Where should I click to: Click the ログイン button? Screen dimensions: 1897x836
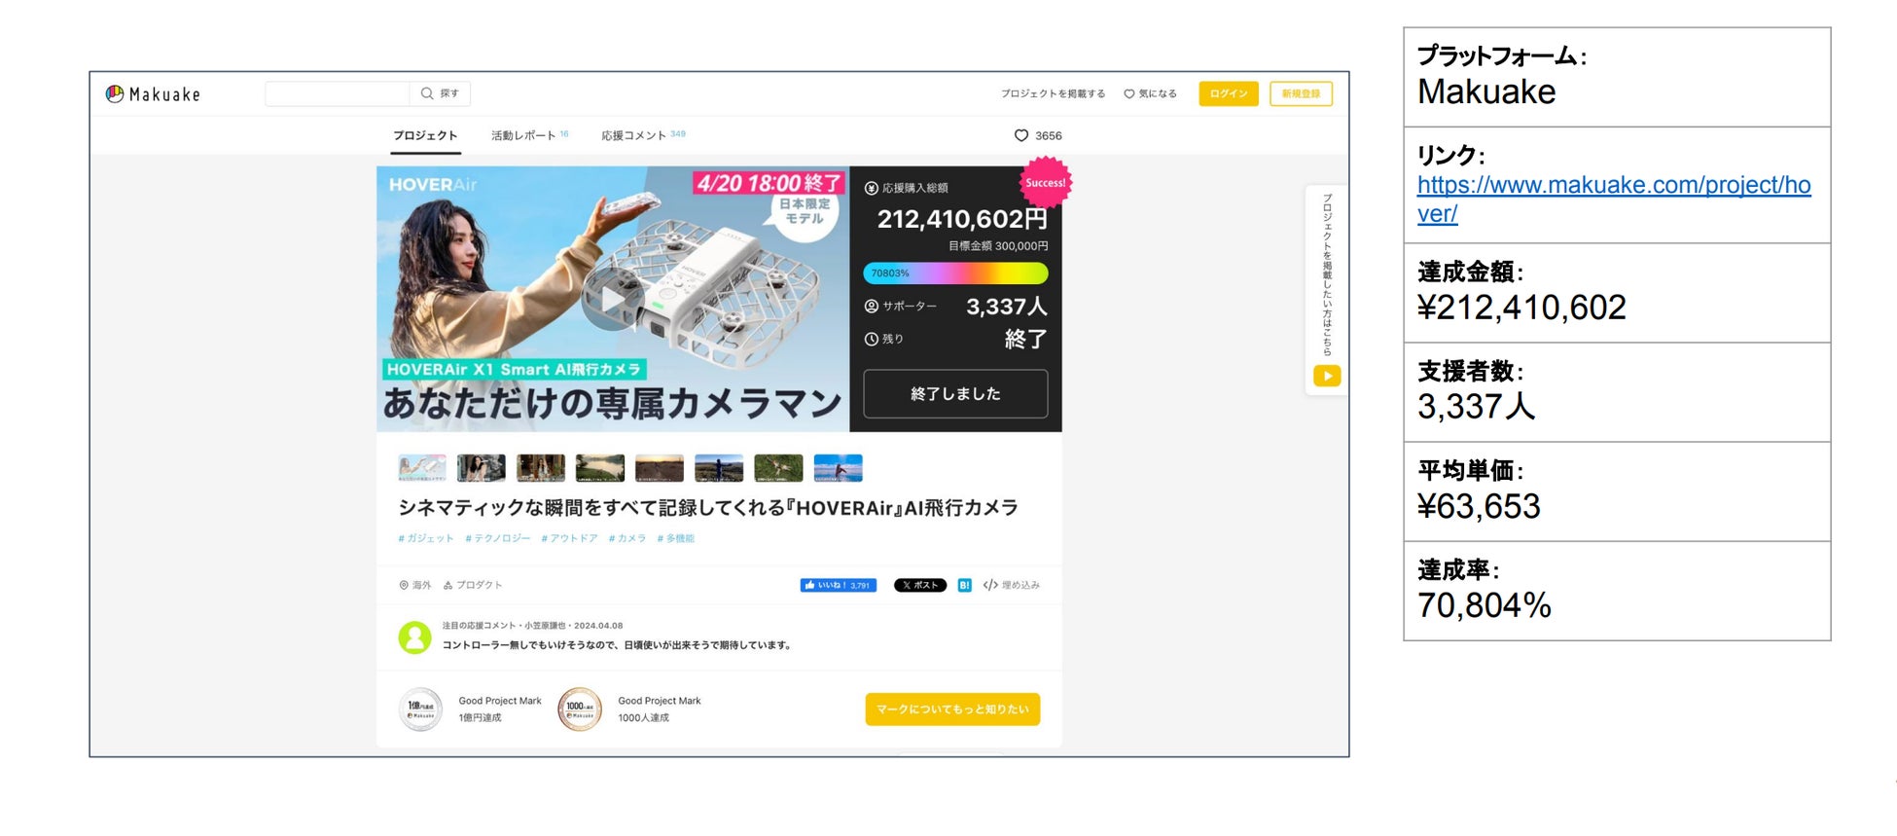click(x=1229, y=93)
